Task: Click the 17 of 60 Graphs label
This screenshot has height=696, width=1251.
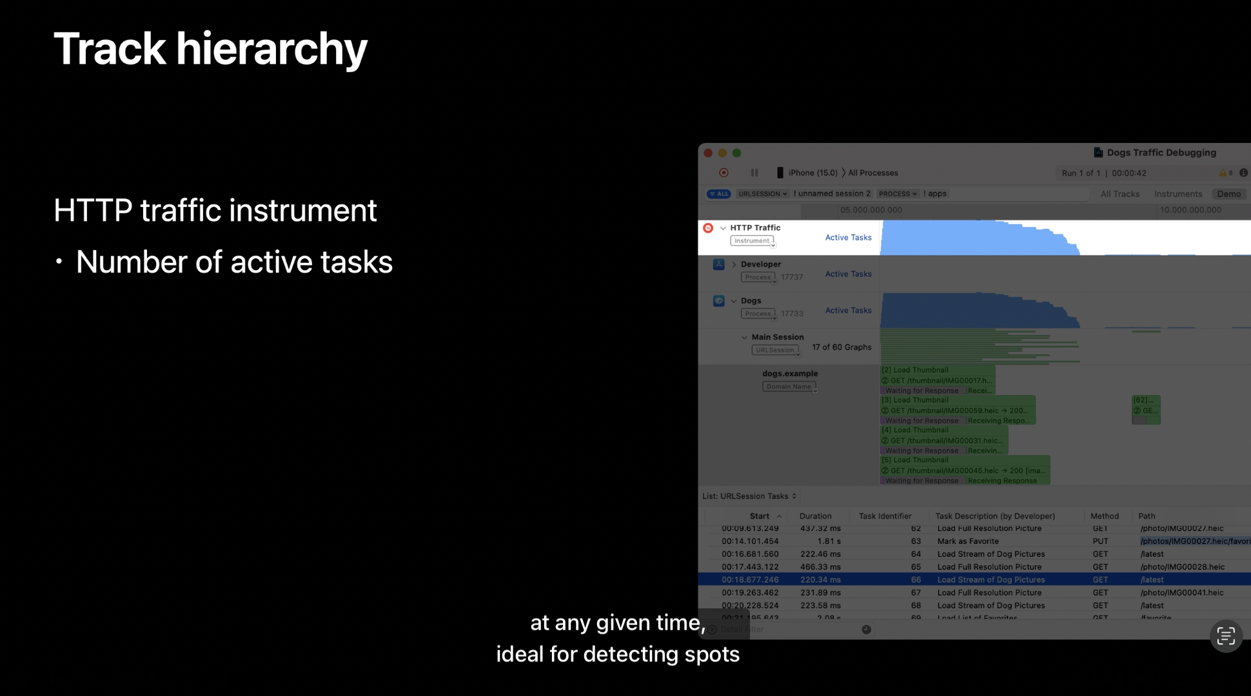Action: pyautogui.click(x=842, y=347)
